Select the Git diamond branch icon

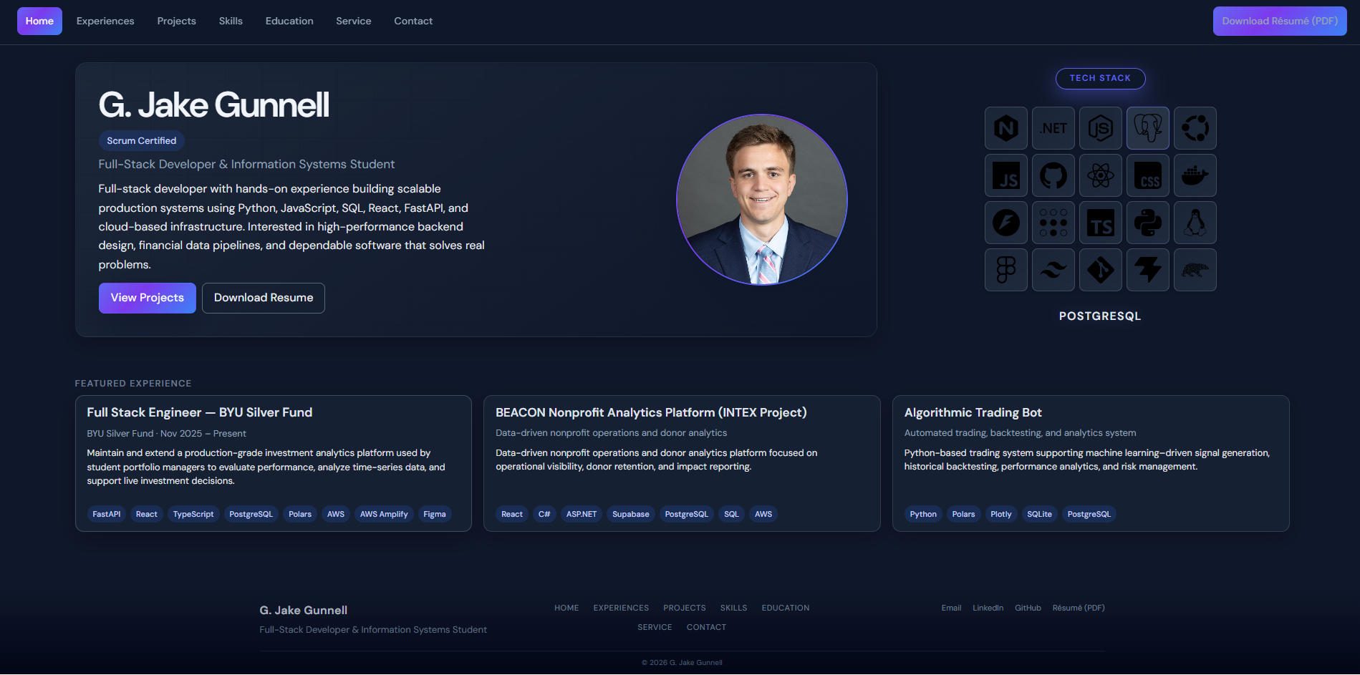(x=1100, y=270)
